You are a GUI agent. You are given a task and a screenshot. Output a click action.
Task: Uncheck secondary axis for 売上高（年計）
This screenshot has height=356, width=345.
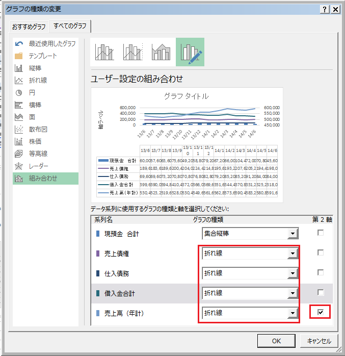(x=320, y=313)
